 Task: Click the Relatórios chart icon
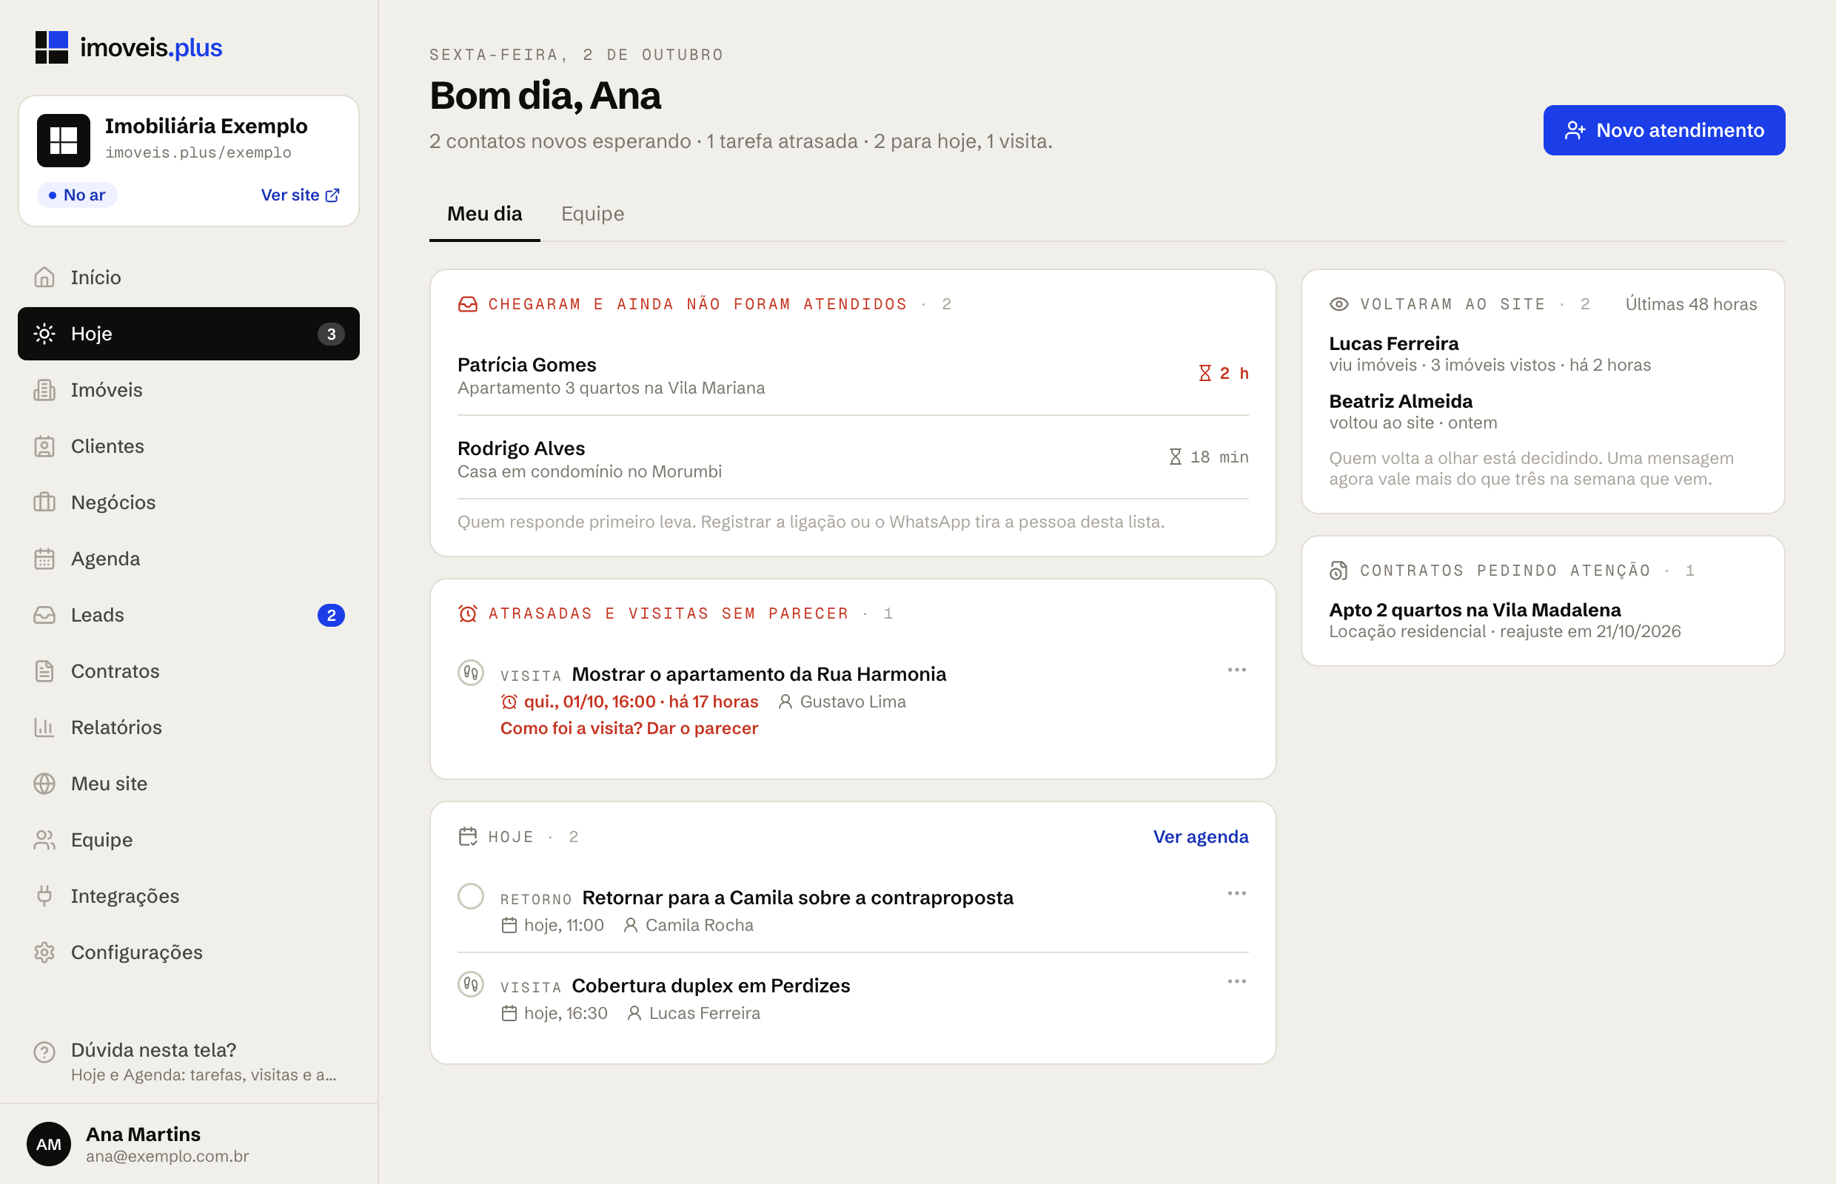[x=44, y=727]
